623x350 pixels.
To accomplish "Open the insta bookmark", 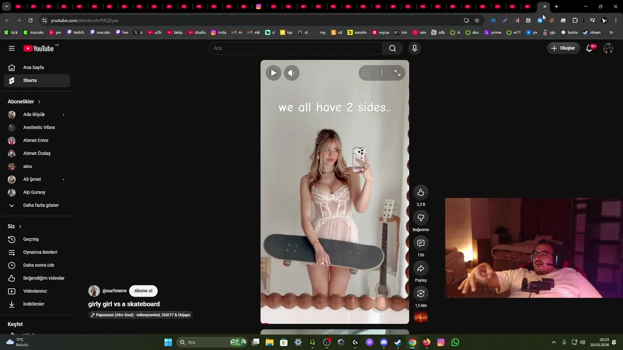I will (x=219, y=33).
